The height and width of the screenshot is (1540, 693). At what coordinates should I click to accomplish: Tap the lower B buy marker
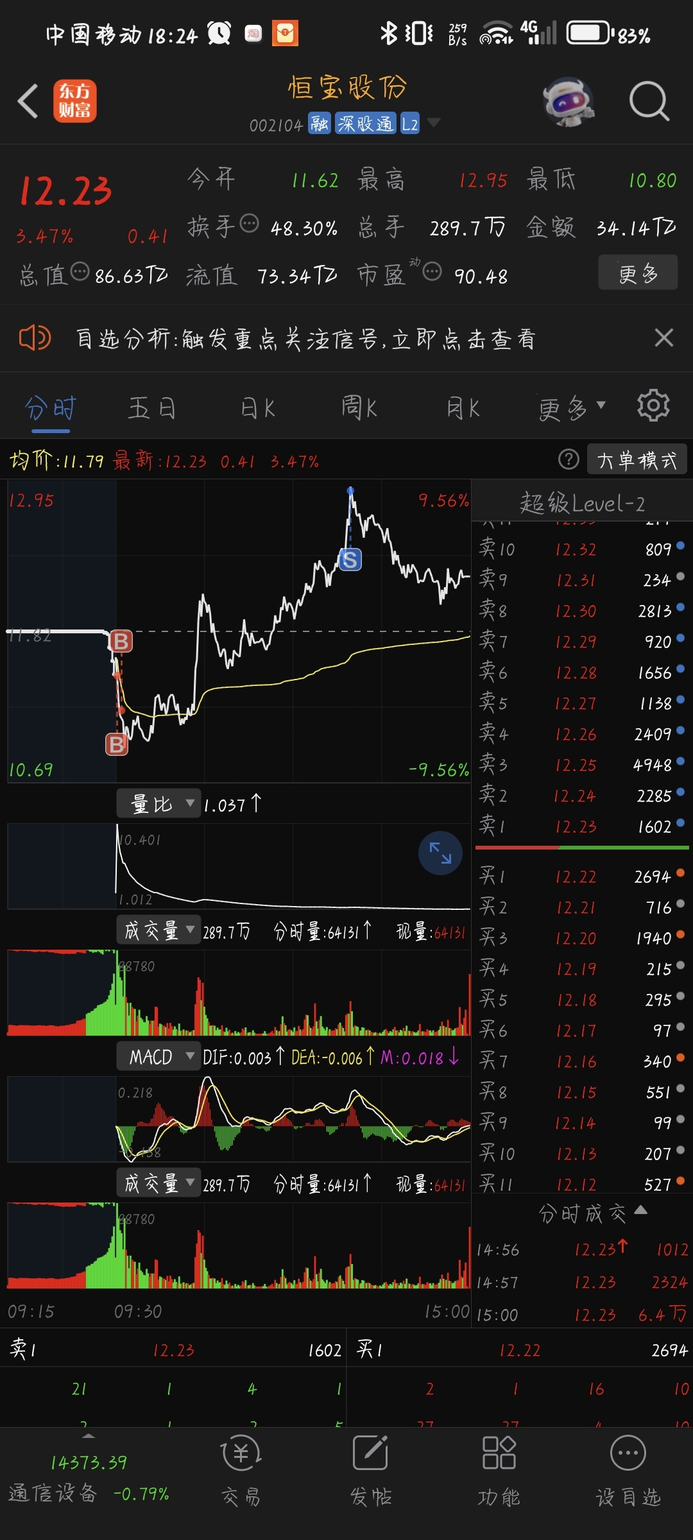[117, 744]
